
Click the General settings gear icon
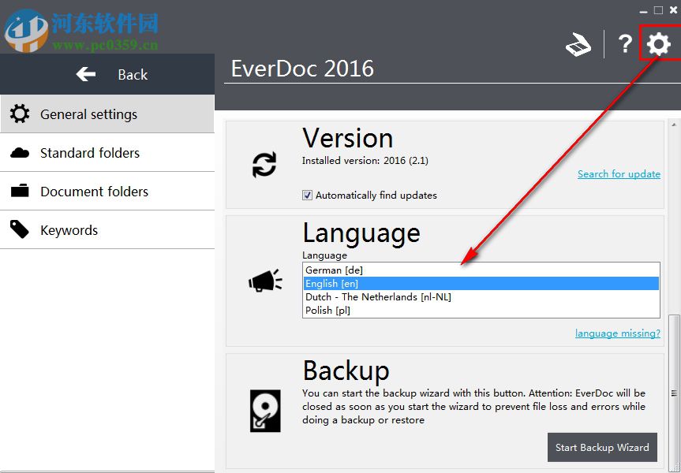[x=20, y=114]
